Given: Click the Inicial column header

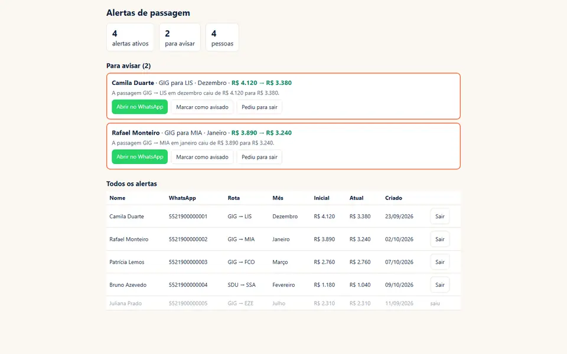Looking at the screenshot, I should click(x=321, y=198).
